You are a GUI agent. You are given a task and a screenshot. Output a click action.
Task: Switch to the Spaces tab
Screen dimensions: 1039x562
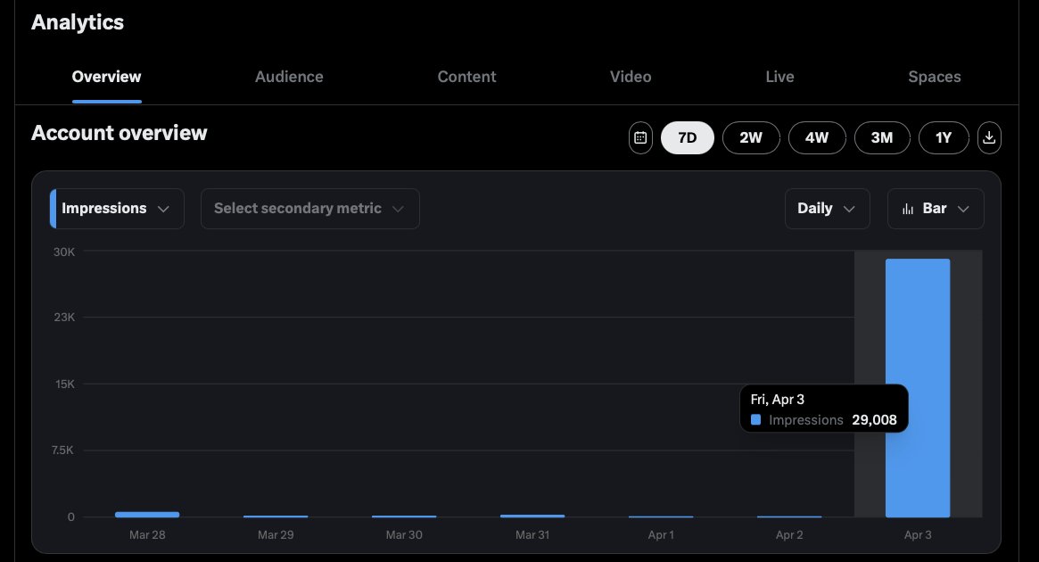(x=935, y=77)
